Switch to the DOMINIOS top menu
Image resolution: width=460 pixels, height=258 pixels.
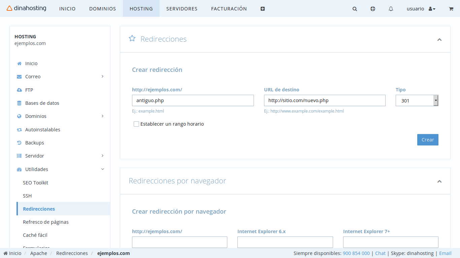pyautogui.click(x=102, y=9)
